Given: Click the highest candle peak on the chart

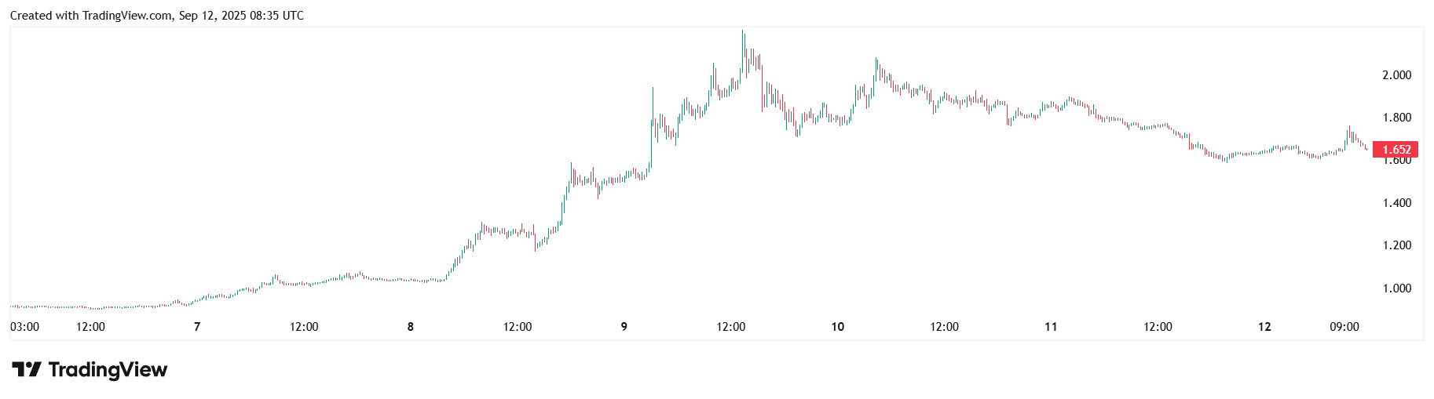Looking at the screenshot, I should coord(743,33).
